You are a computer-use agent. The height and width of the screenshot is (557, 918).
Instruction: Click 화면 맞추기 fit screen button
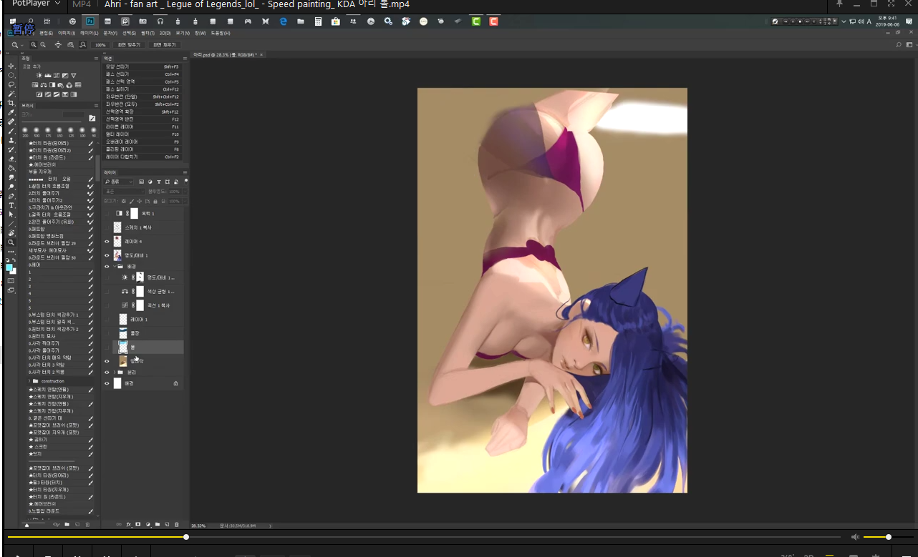pos(129,45)
